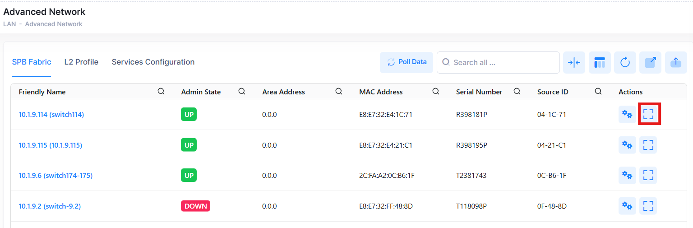Click the column fit-width icon in toolbar

[574, 62]
